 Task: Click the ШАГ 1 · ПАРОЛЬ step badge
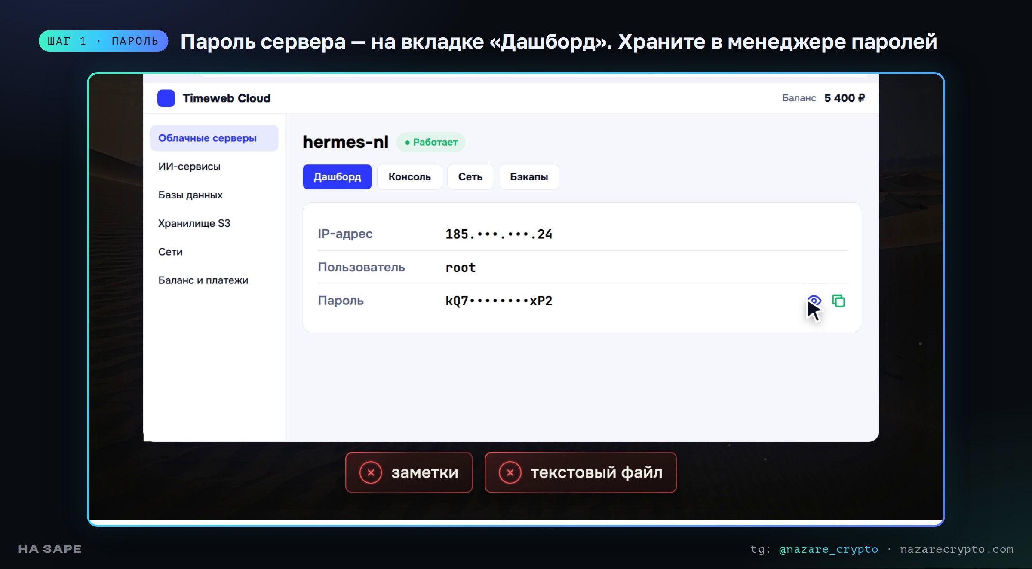(103, 41)
